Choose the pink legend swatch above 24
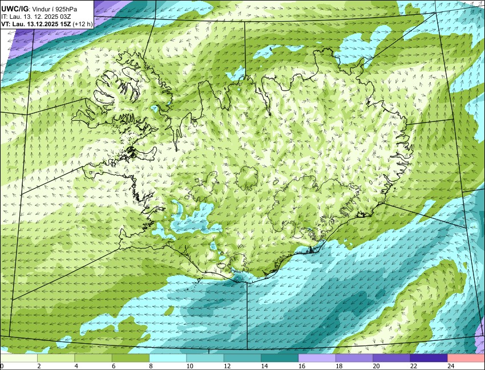 [466, 358]
